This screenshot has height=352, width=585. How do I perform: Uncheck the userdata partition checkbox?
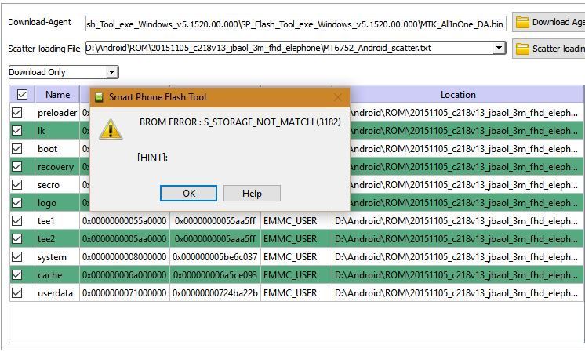[x=16, y=292]
